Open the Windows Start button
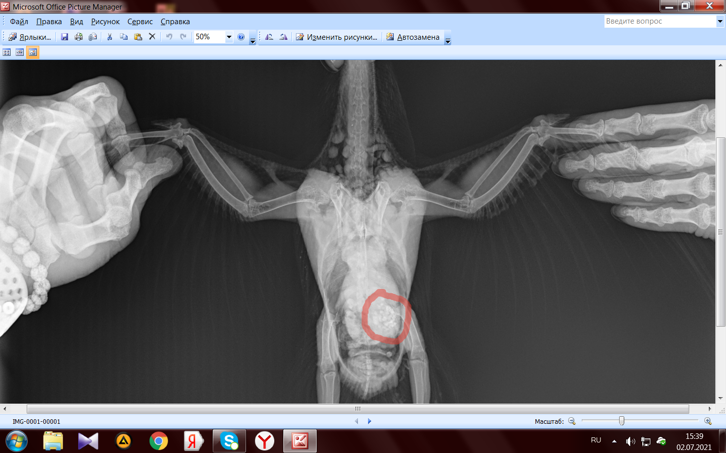The image size is (726, 453). (x=17, y=441)
